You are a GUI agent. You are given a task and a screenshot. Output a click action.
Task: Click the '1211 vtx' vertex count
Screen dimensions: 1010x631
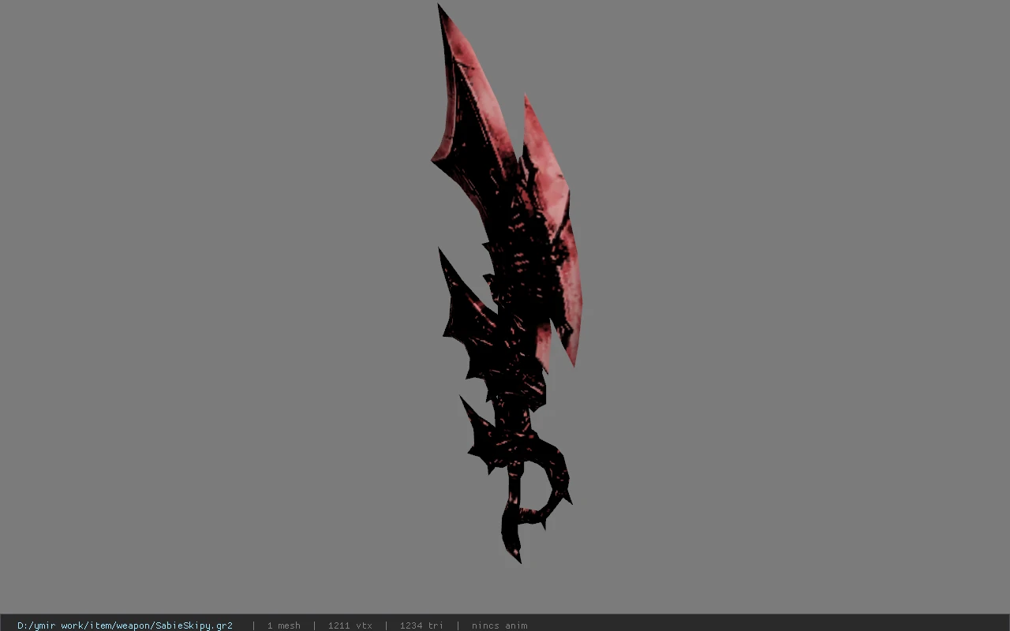tap(350, 625)
